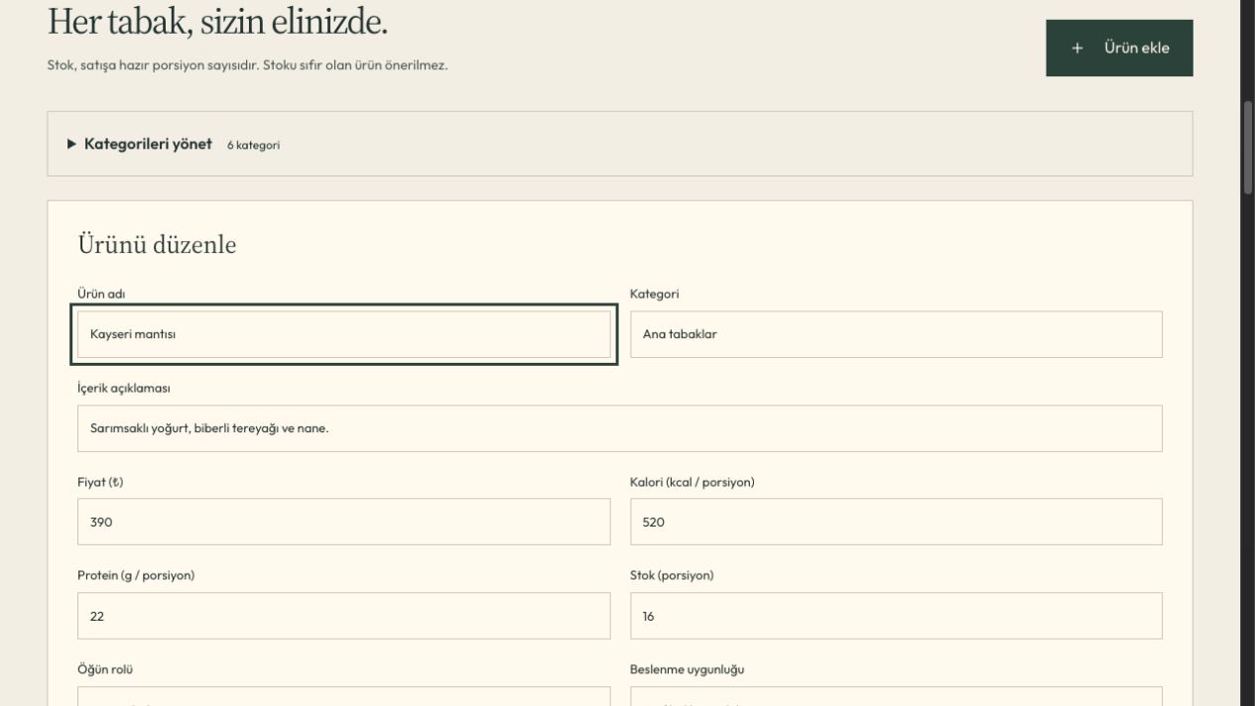Click the Kalori field showing 520

pyautogui.click(x=896, y=522)
